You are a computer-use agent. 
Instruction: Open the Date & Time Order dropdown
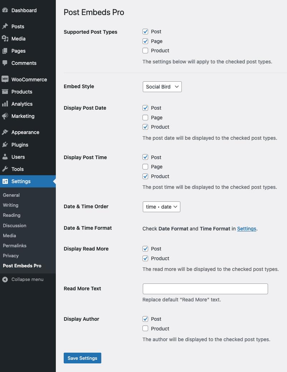pos(161,207)
